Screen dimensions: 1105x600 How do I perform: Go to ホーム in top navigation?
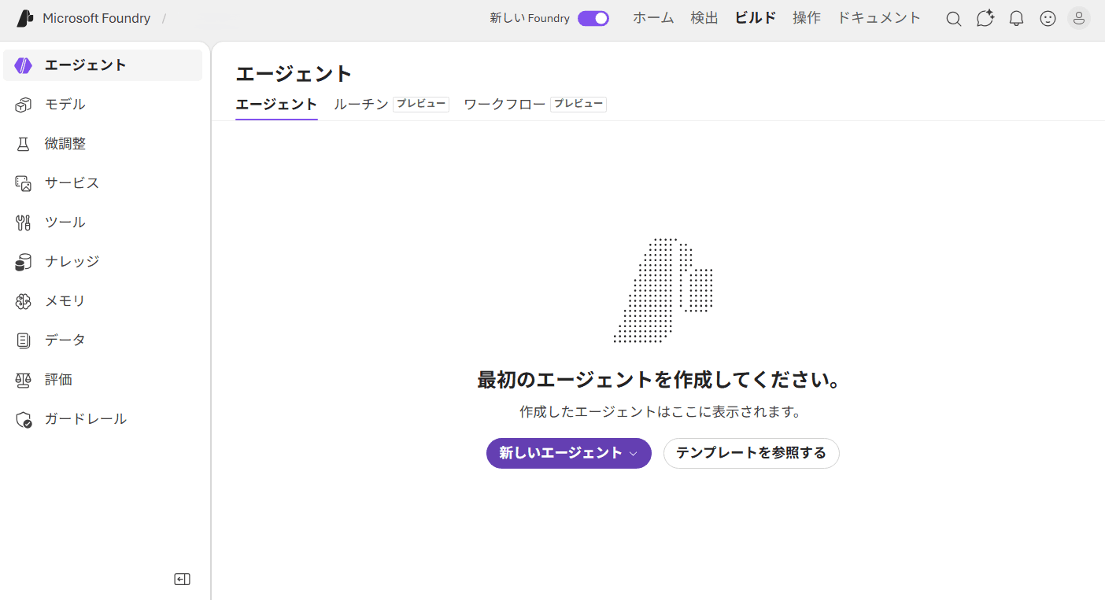click(x=653, y=18)
